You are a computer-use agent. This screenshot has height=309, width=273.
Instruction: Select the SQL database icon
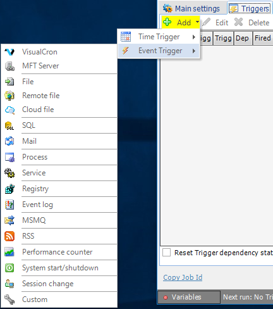coord(9,125)
